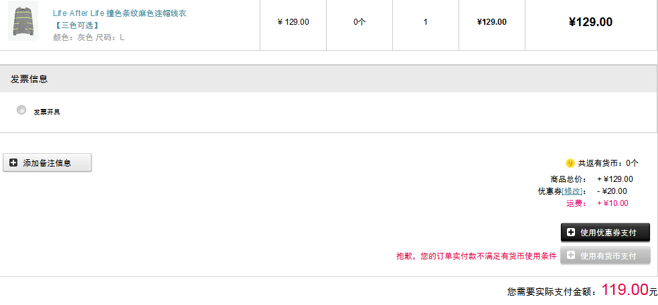The width and height of the screenshot is (658, 305).
Task: Click the plus icon on 使用优惠券支付
Action: click(571, 232)
